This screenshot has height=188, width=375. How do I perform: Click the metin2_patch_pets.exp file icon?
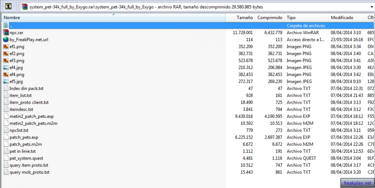coord(6,116)
